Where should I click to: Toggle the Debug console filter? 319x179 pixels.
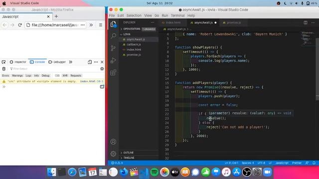[45, 76]
